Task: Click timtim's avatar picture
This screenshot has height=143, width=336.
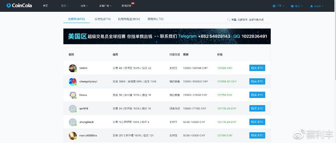Action: coord(73,68)
